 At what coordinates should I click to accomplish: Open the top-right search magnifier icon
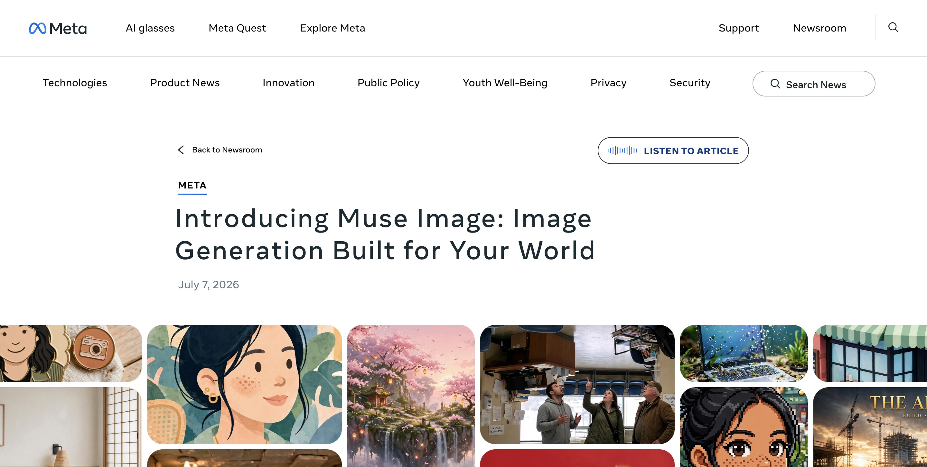pyautogui.click(x=893, y=27)
